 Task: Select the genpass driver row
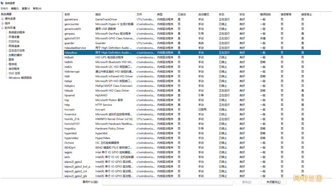coord(192,33)
